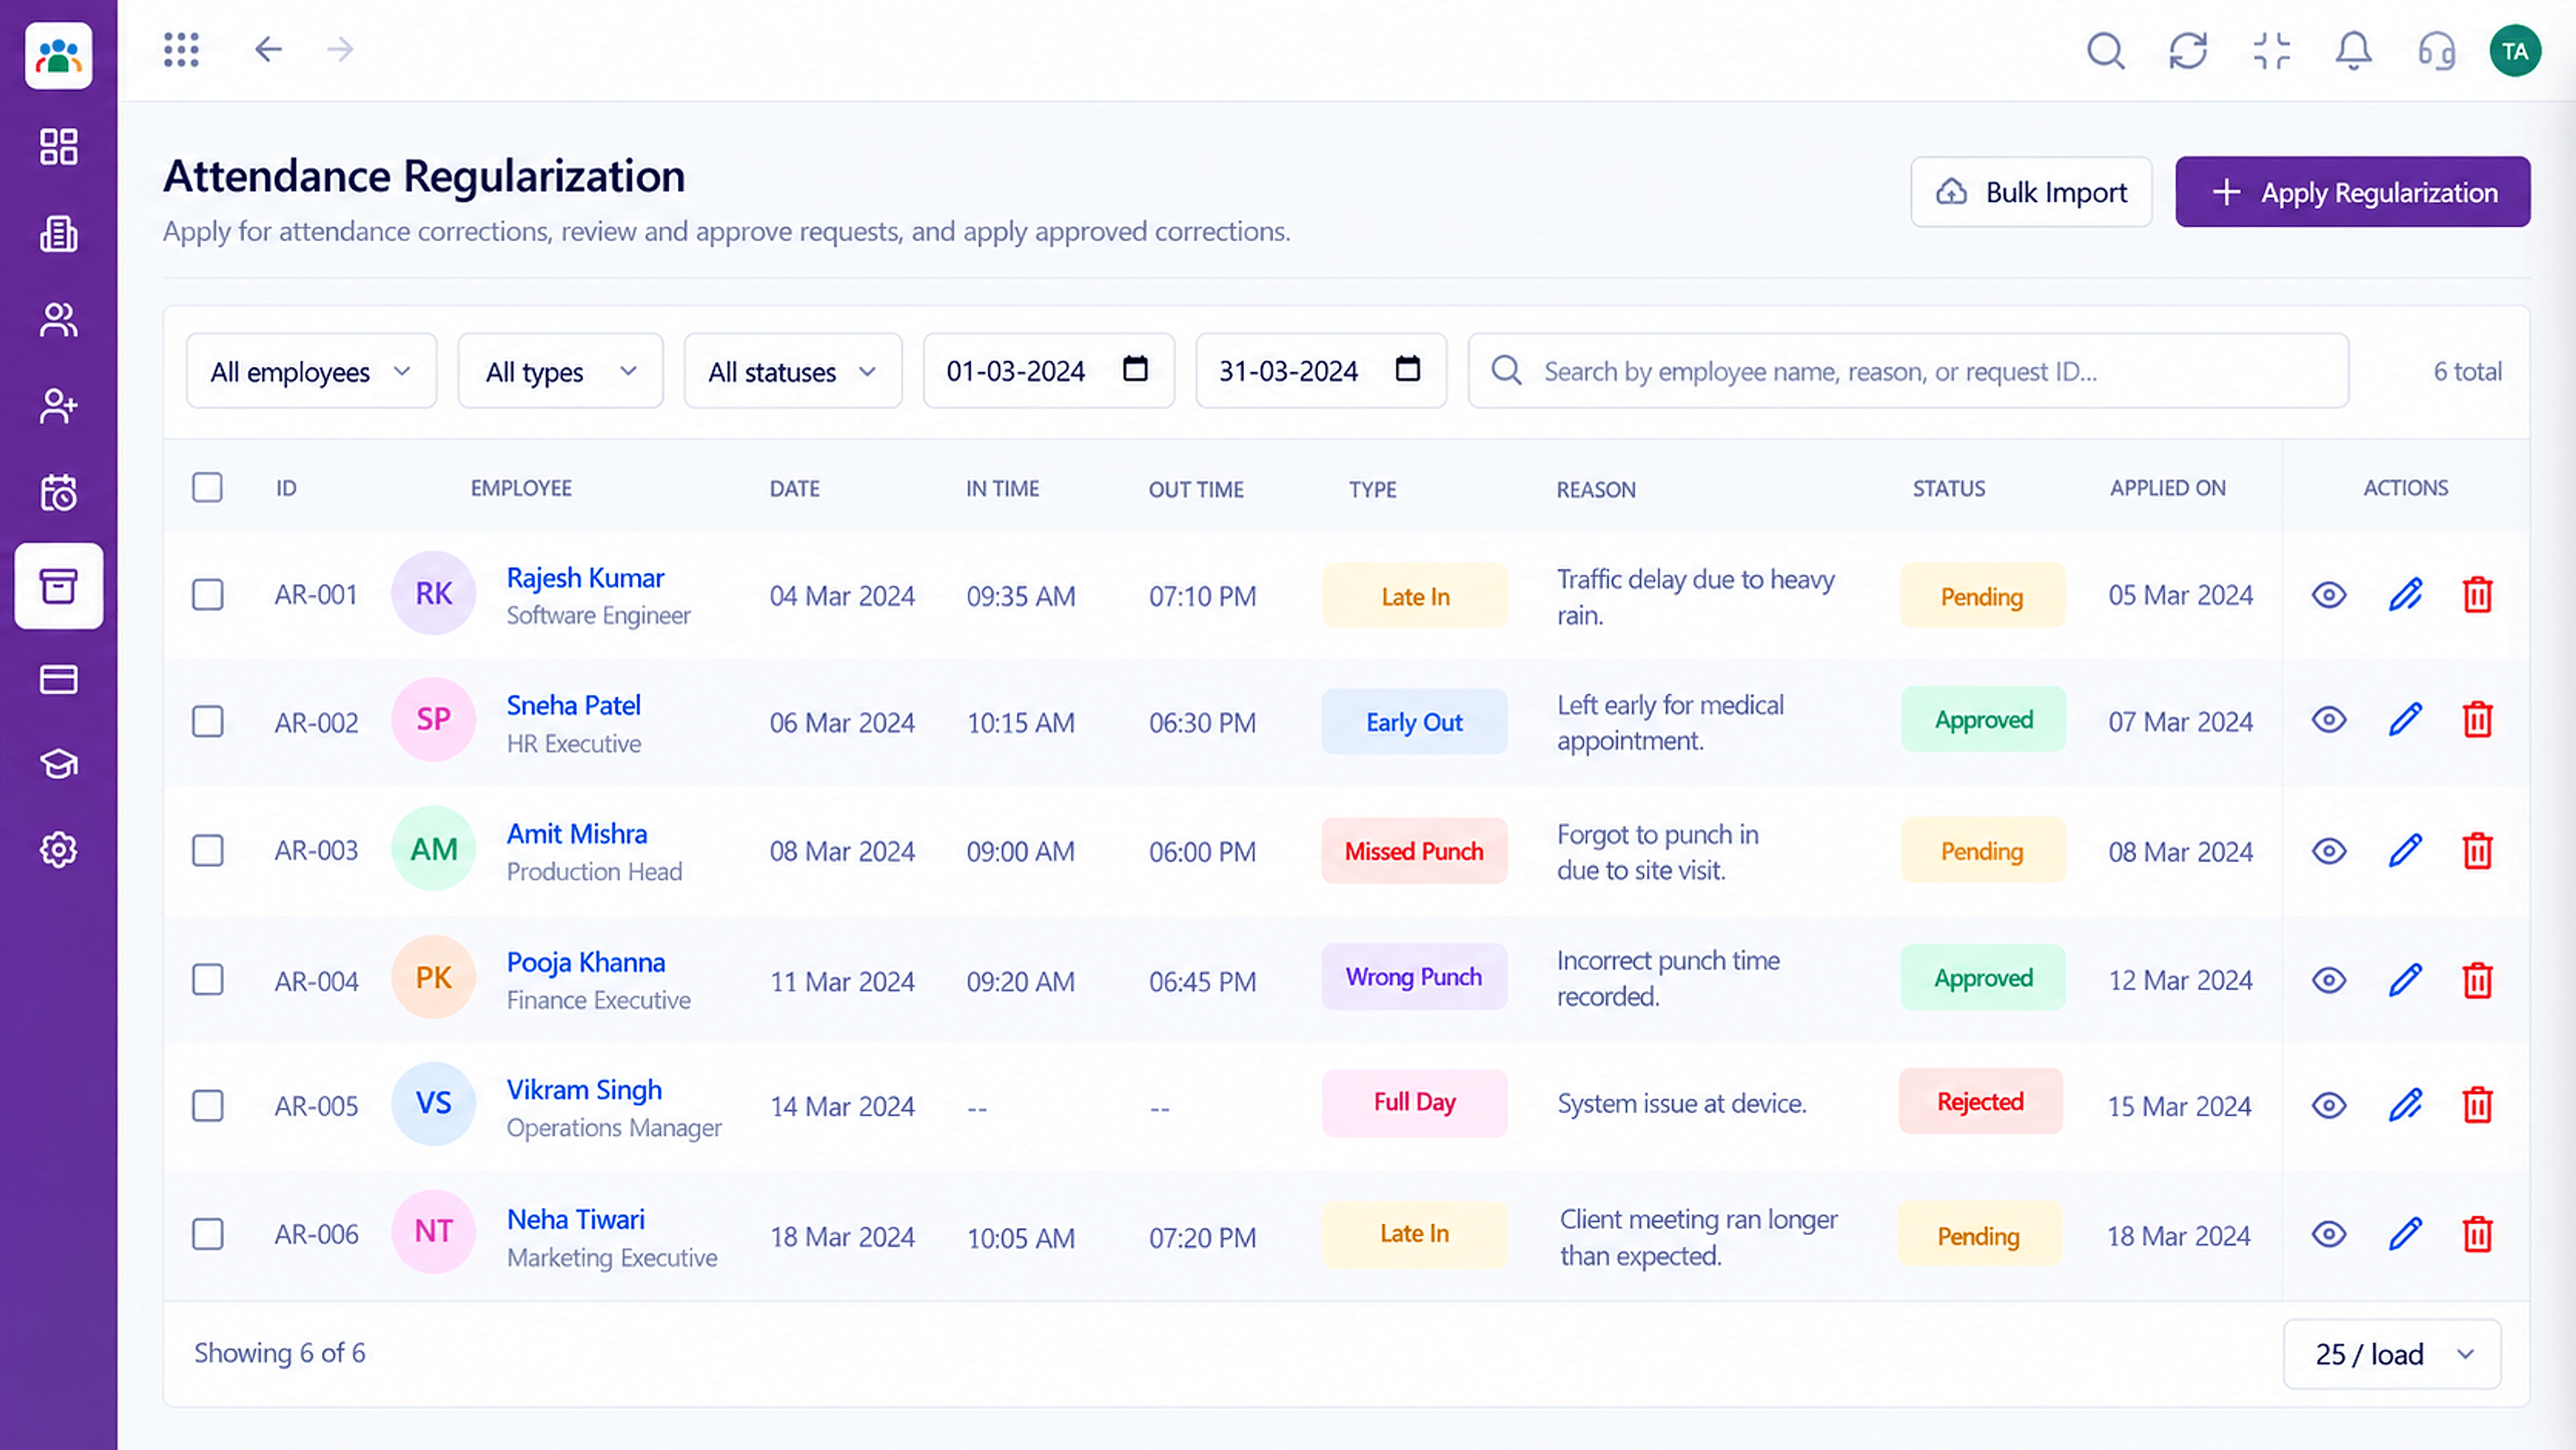Image resolution: width=2576 pixels, height=1450 pixels.
Task: Click the Full Day type badge
Action: [1414, 1102]
